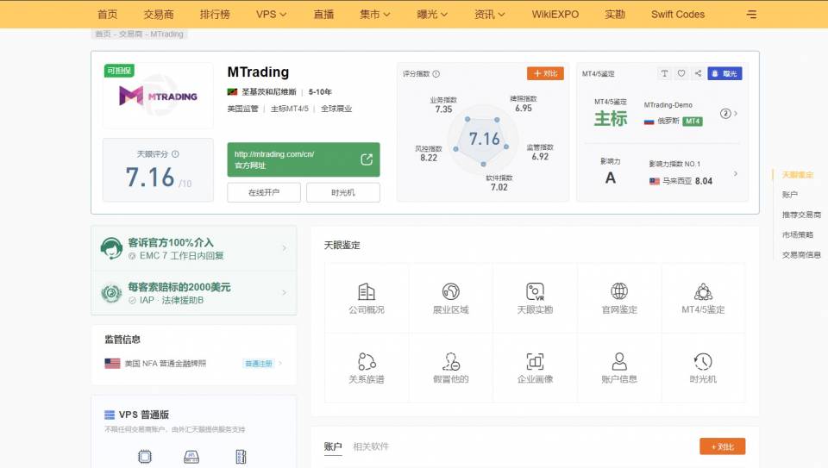Open the MT4/5鉴定 grid icon
The image size is (828, 468).
(703, 292)
